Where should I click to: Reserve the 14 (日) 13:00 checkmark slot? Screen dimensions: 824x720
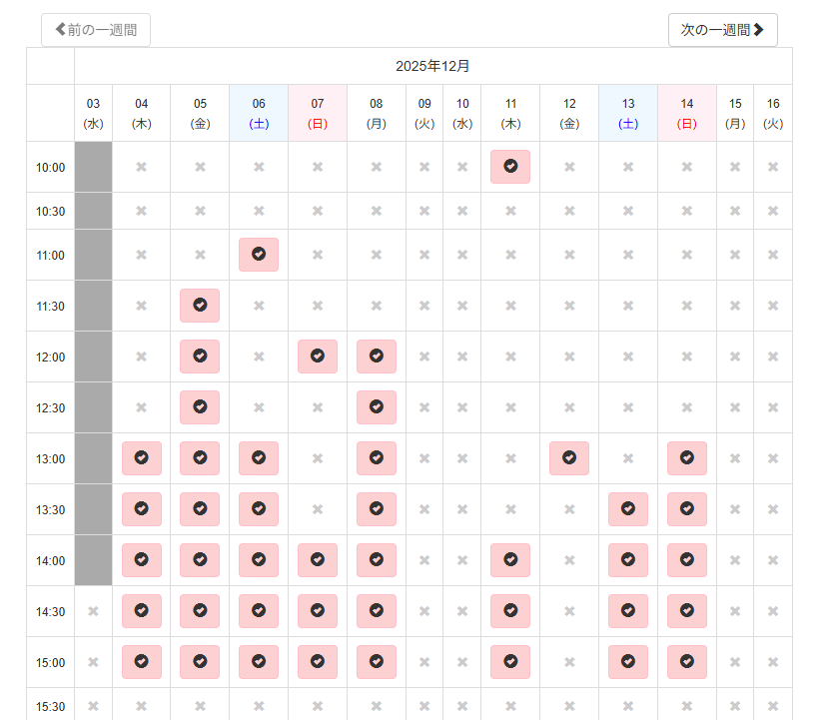687,458
